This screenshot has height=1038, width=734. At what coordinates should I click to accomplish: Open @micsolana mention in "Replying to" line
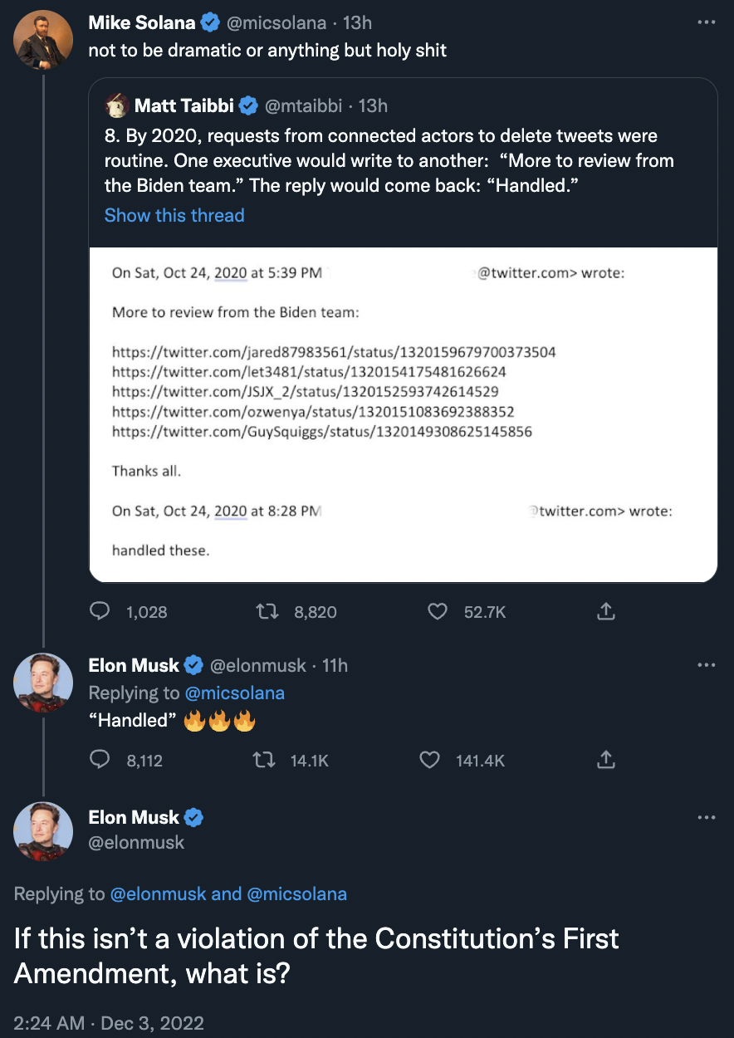235,693
